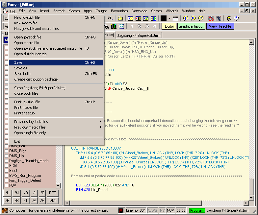
Task: Open the black color dropdown arrow
Action: (x=169, y=18)
